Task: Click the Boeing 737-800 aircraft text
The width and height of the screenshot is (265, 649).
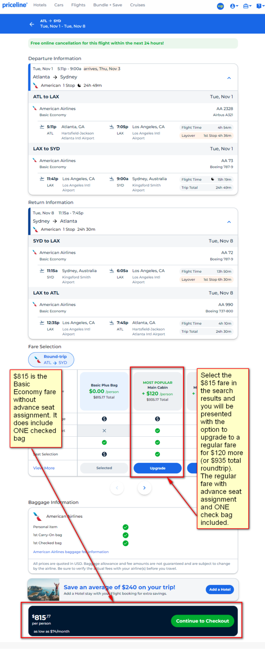Action: point(219,311)
